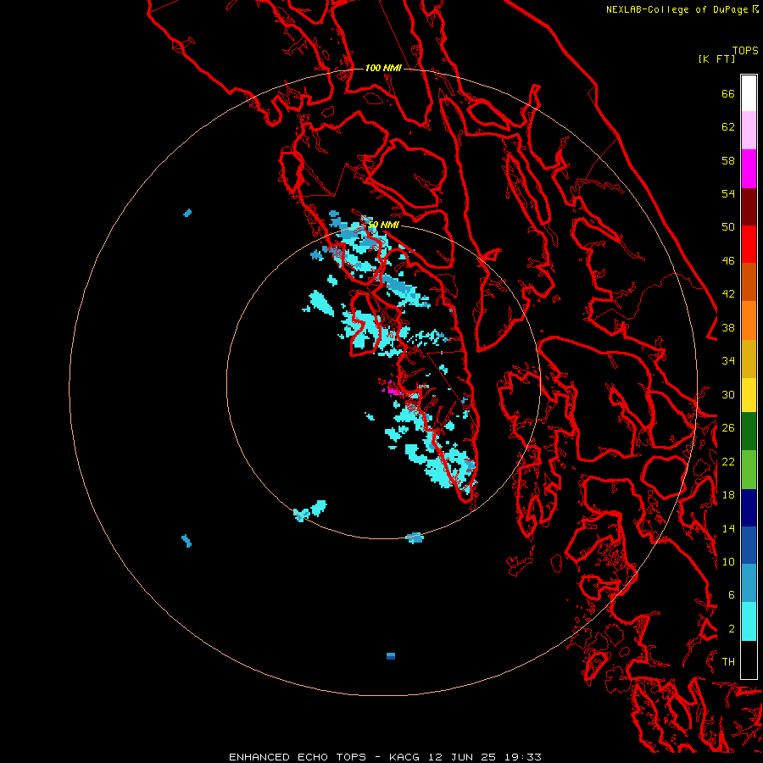Click the bright red 50 kft swatch
The image size is (763, 763).
(749, 244)
